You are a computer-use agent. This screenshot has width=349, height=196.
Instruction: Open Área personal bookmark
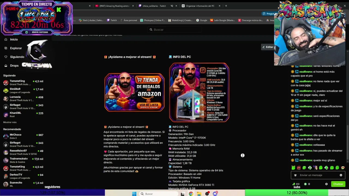pyautogui.click(x=128, y=20)
